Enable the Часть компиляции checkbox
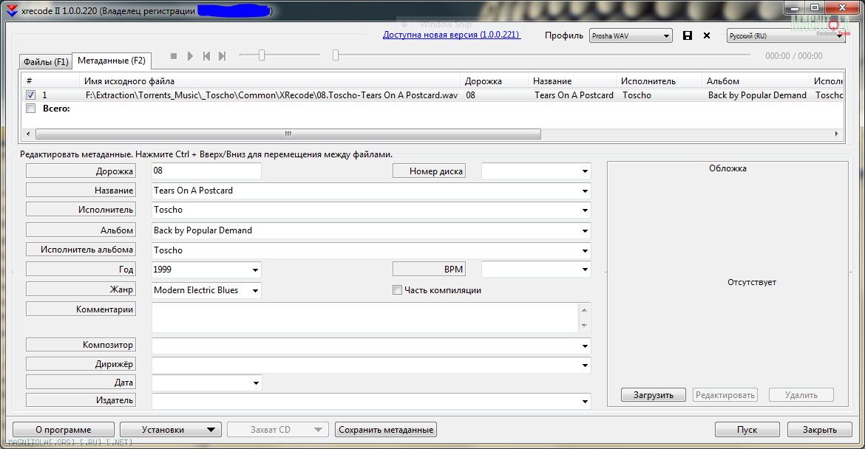The image size is (865, 449). pos(397,290)
